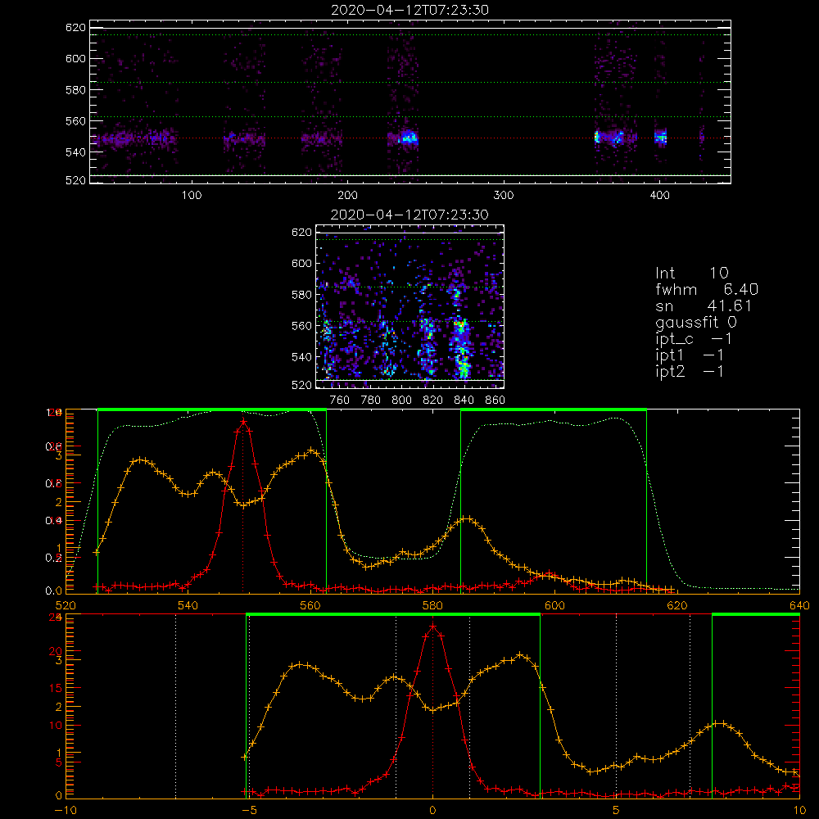This screenshot has width=819, height=819.
Task: Click the red 10 label on the lowest plot
Action: [55, 725]
